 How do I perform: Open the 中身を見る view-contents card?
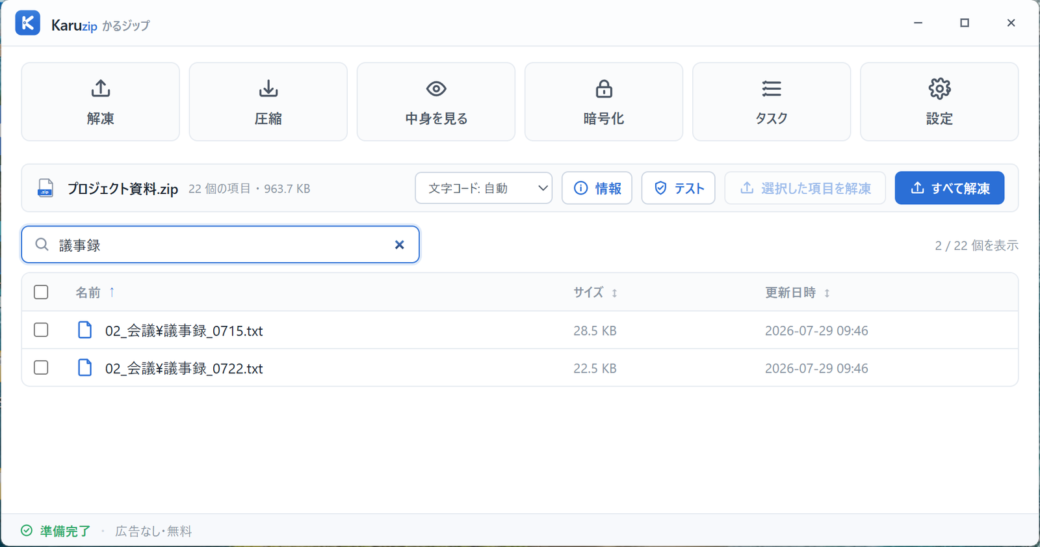point(436,101)
